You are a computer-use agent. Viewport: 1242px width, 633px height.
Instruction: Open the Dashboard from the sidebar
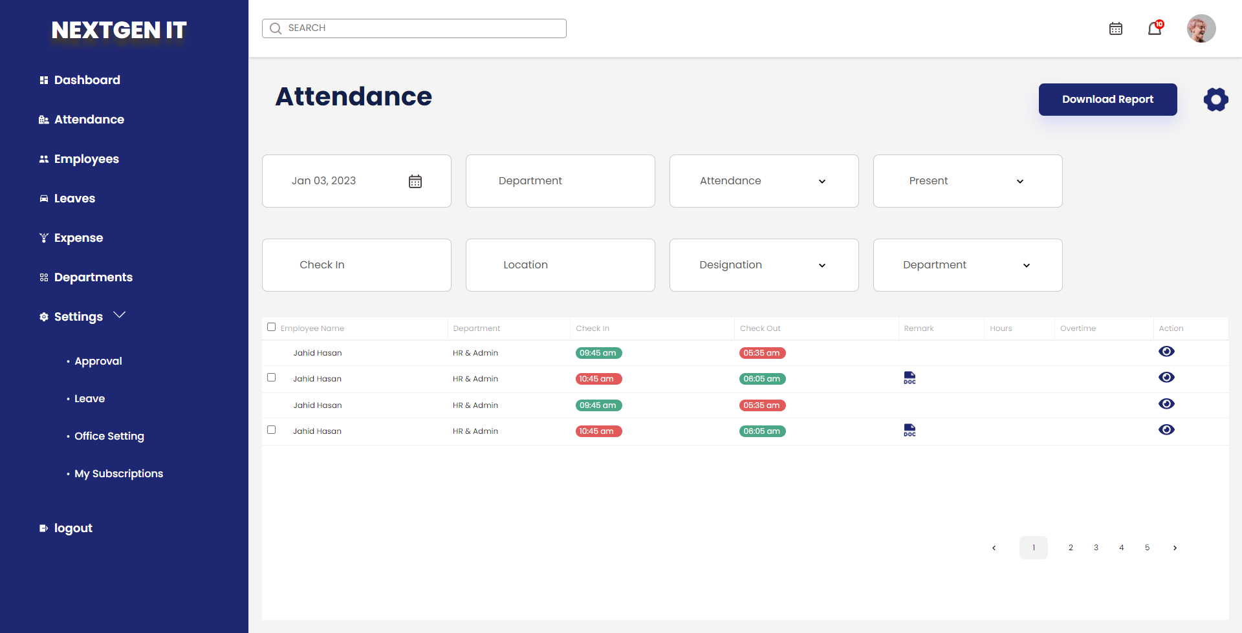[x=87, y=80]
